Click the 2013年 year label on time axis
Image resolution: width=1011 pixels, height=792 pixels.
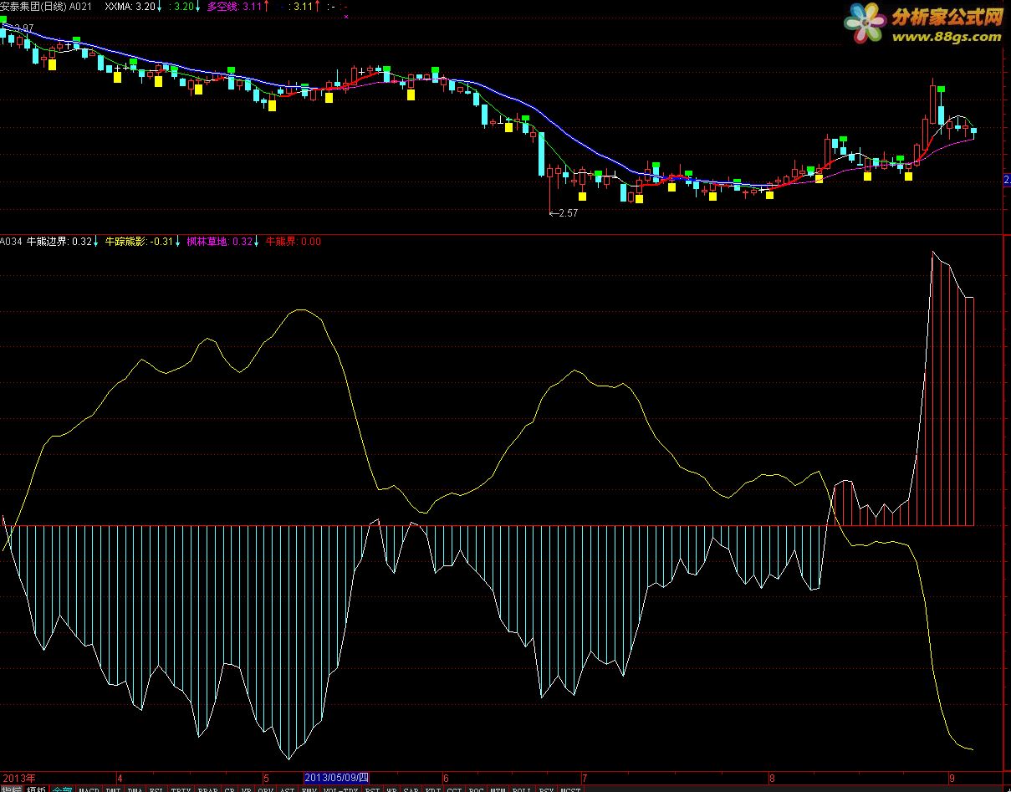(x=18, y=777)
